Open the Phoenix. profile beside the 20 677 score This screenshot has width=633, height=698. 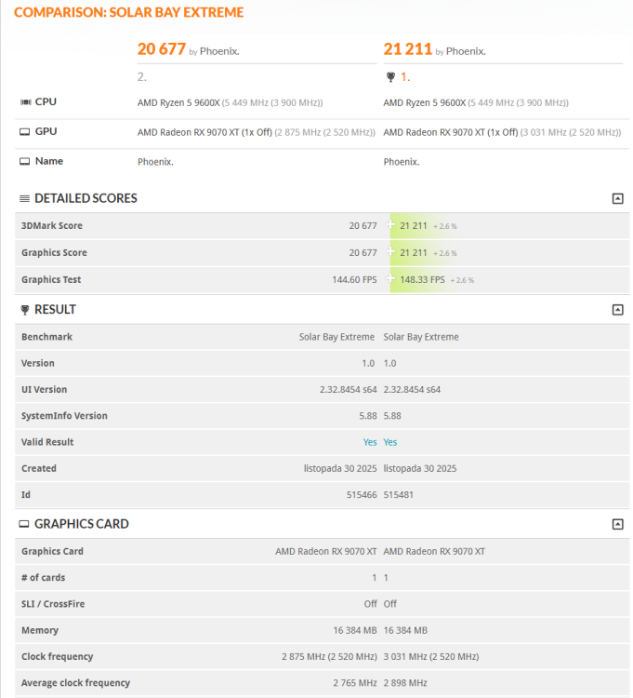[219, 51]
